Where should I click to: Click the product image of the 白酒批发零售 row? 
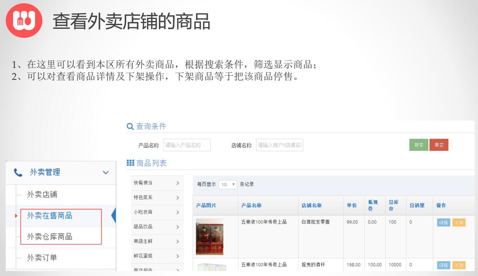(209, 237)
